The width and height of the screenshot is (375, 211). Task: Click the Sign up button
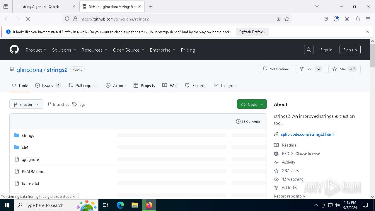350,50
